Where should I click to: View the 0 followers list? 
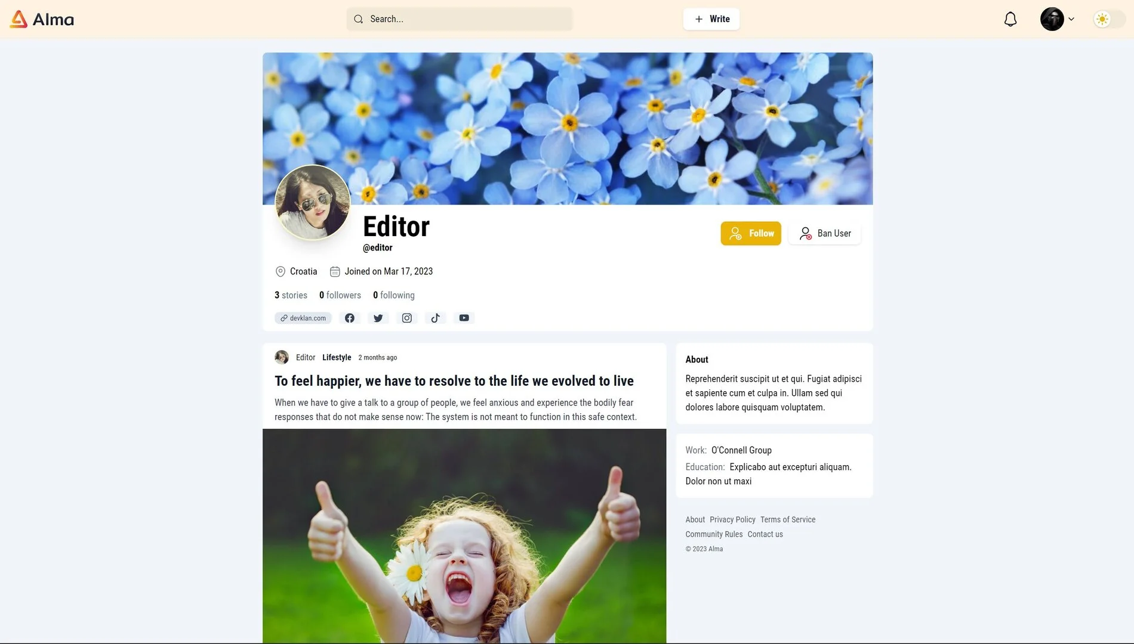tap(340, 295)
